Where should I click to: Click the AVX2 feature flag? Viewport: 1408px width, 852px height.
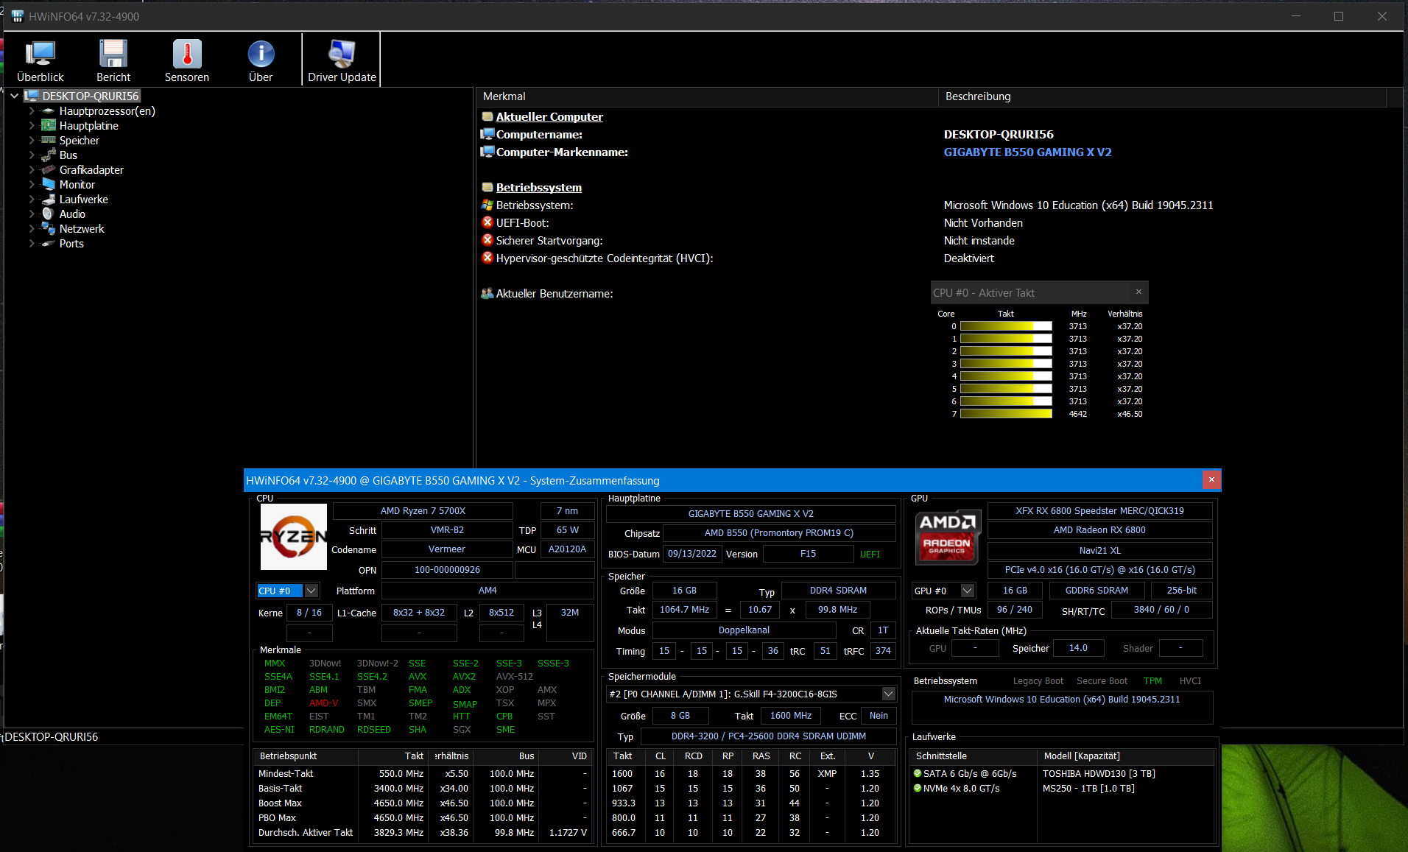tap(464, 676)
